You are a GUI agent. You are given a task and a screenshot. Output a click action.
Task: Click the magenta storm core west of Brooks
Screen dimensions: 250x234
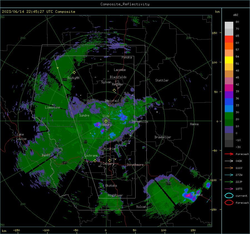pyautogui.click(x=188, y=195)
